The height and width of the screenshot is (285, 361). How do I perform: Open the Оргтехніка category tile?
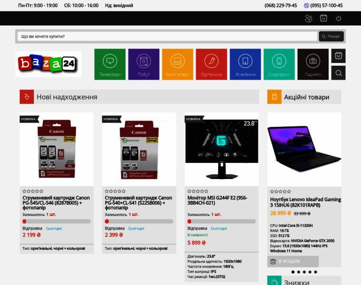click(211, 64)
